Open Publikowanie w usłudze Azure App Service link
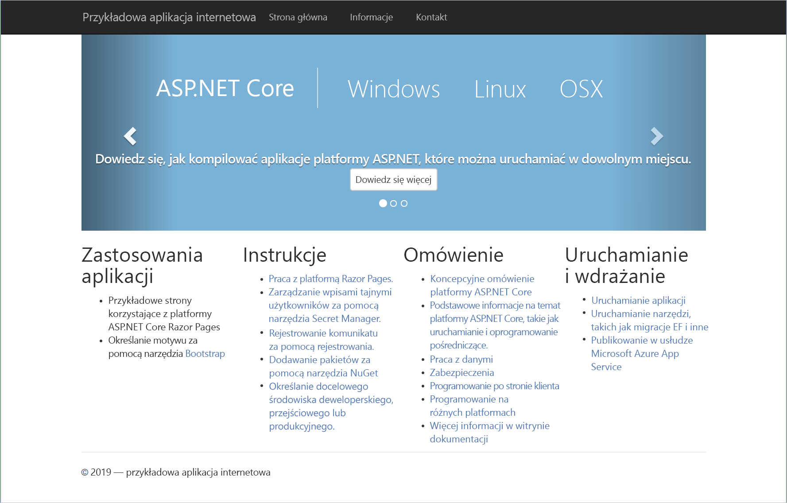Screen dimensions: 787x503 [x=642, y=354]
